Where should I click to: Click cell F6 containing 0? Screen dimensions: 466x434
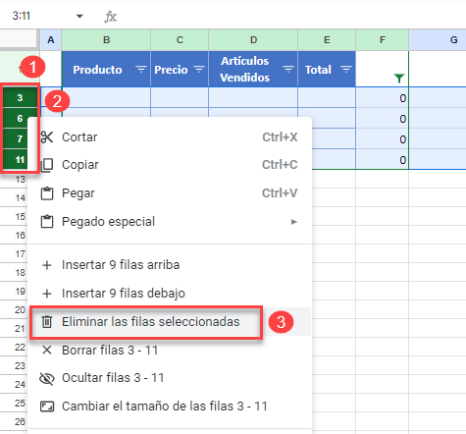(382, 118)
